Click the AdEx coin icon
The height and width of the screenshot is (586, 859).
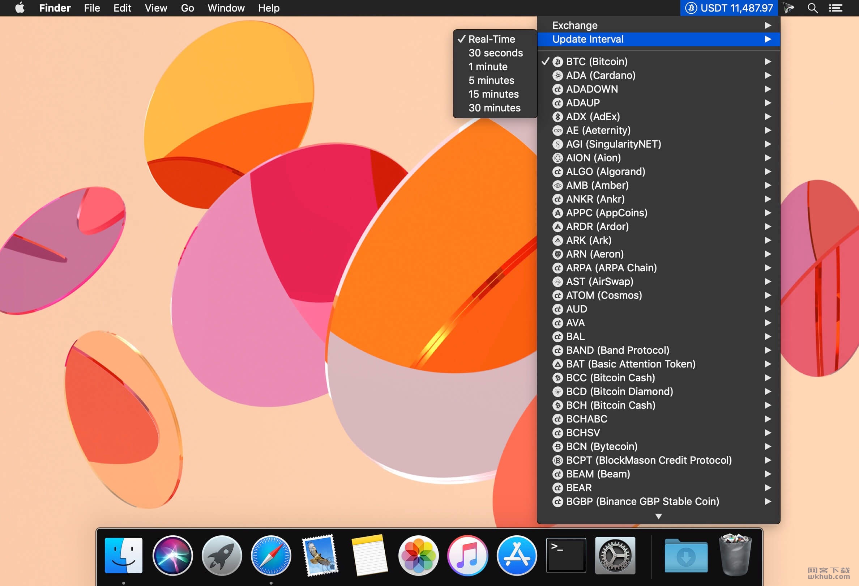pyautogui.click(x=557, y=116)
